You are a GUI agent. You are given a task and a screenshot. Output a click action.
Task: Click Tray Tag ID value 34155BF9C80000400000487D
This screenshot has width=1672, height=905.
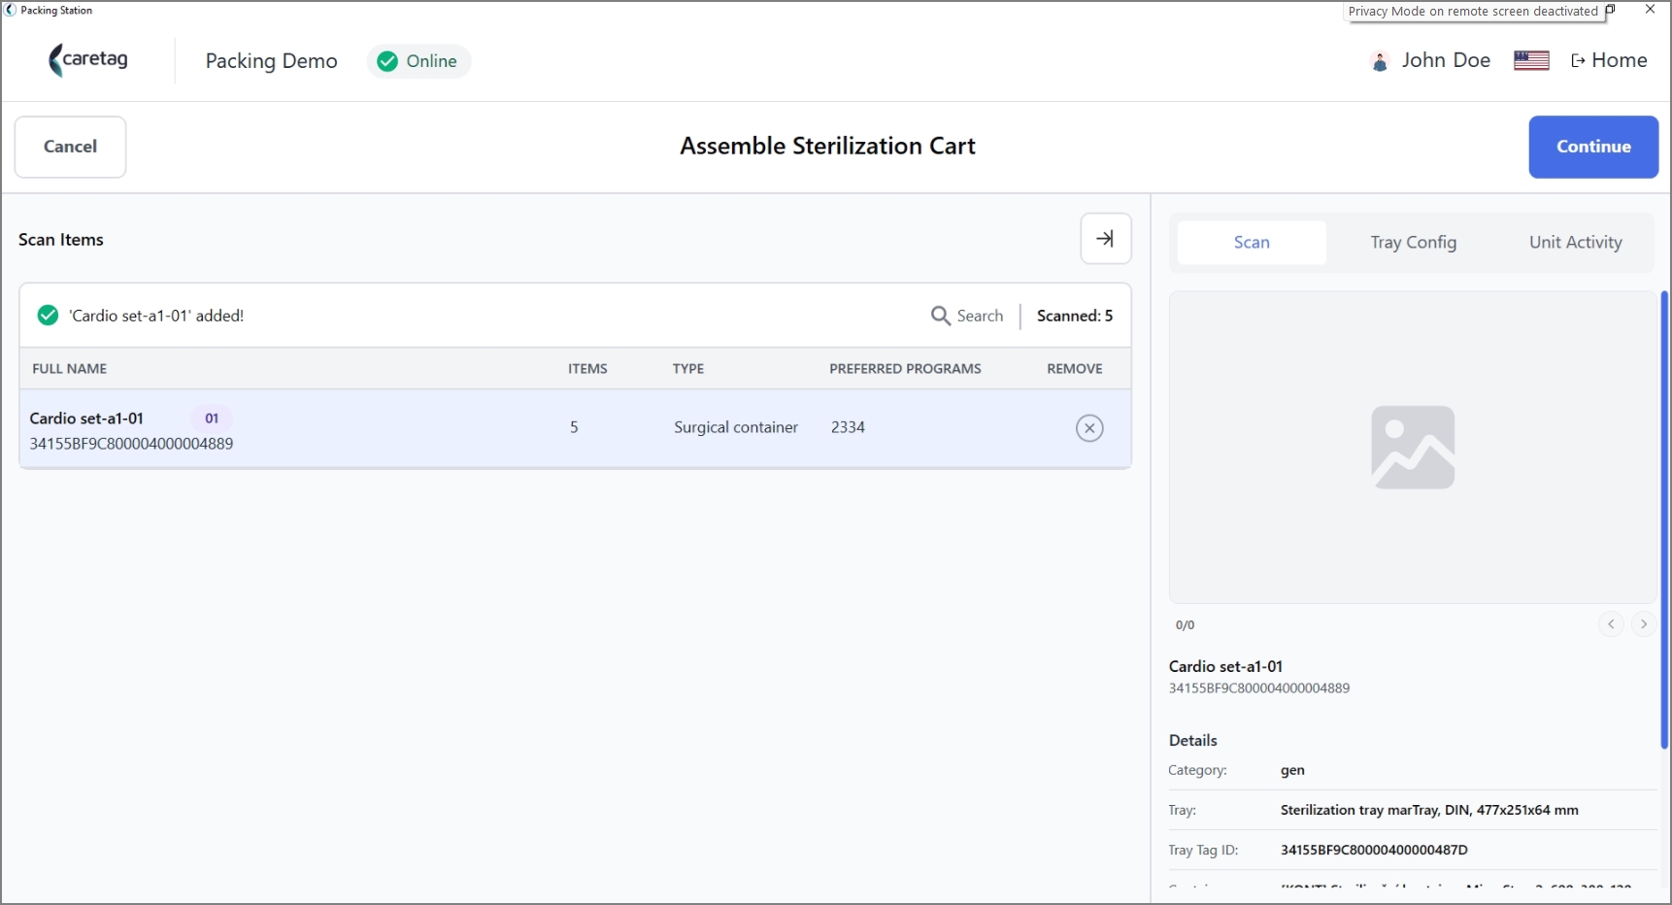(x=1374, y=850)
